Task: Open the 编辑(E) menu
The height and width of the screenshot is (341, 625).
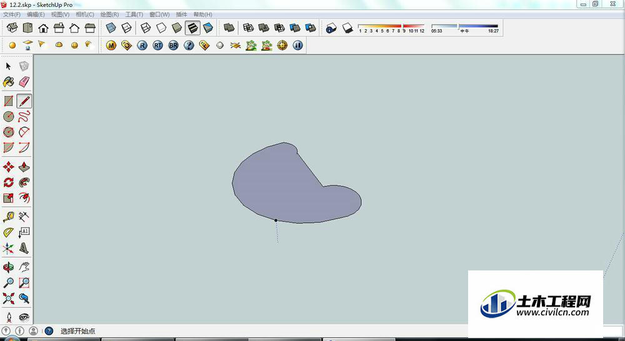Action: tap(36, 14)
